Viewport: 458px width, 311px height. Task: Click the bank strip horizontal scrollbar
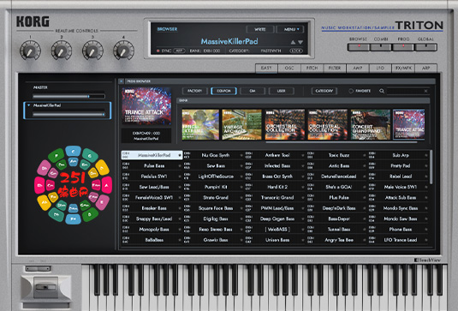pos(341,142)
